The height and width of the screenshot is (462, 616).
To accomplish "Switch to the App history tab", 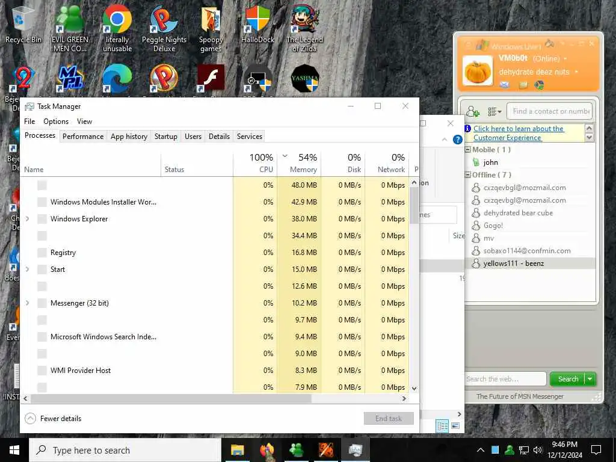I will point(129,137).
